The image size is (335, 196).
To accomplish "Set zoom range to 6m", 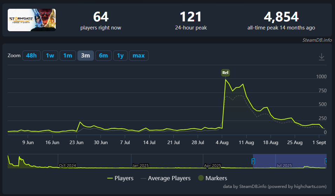I will (103, 55).
